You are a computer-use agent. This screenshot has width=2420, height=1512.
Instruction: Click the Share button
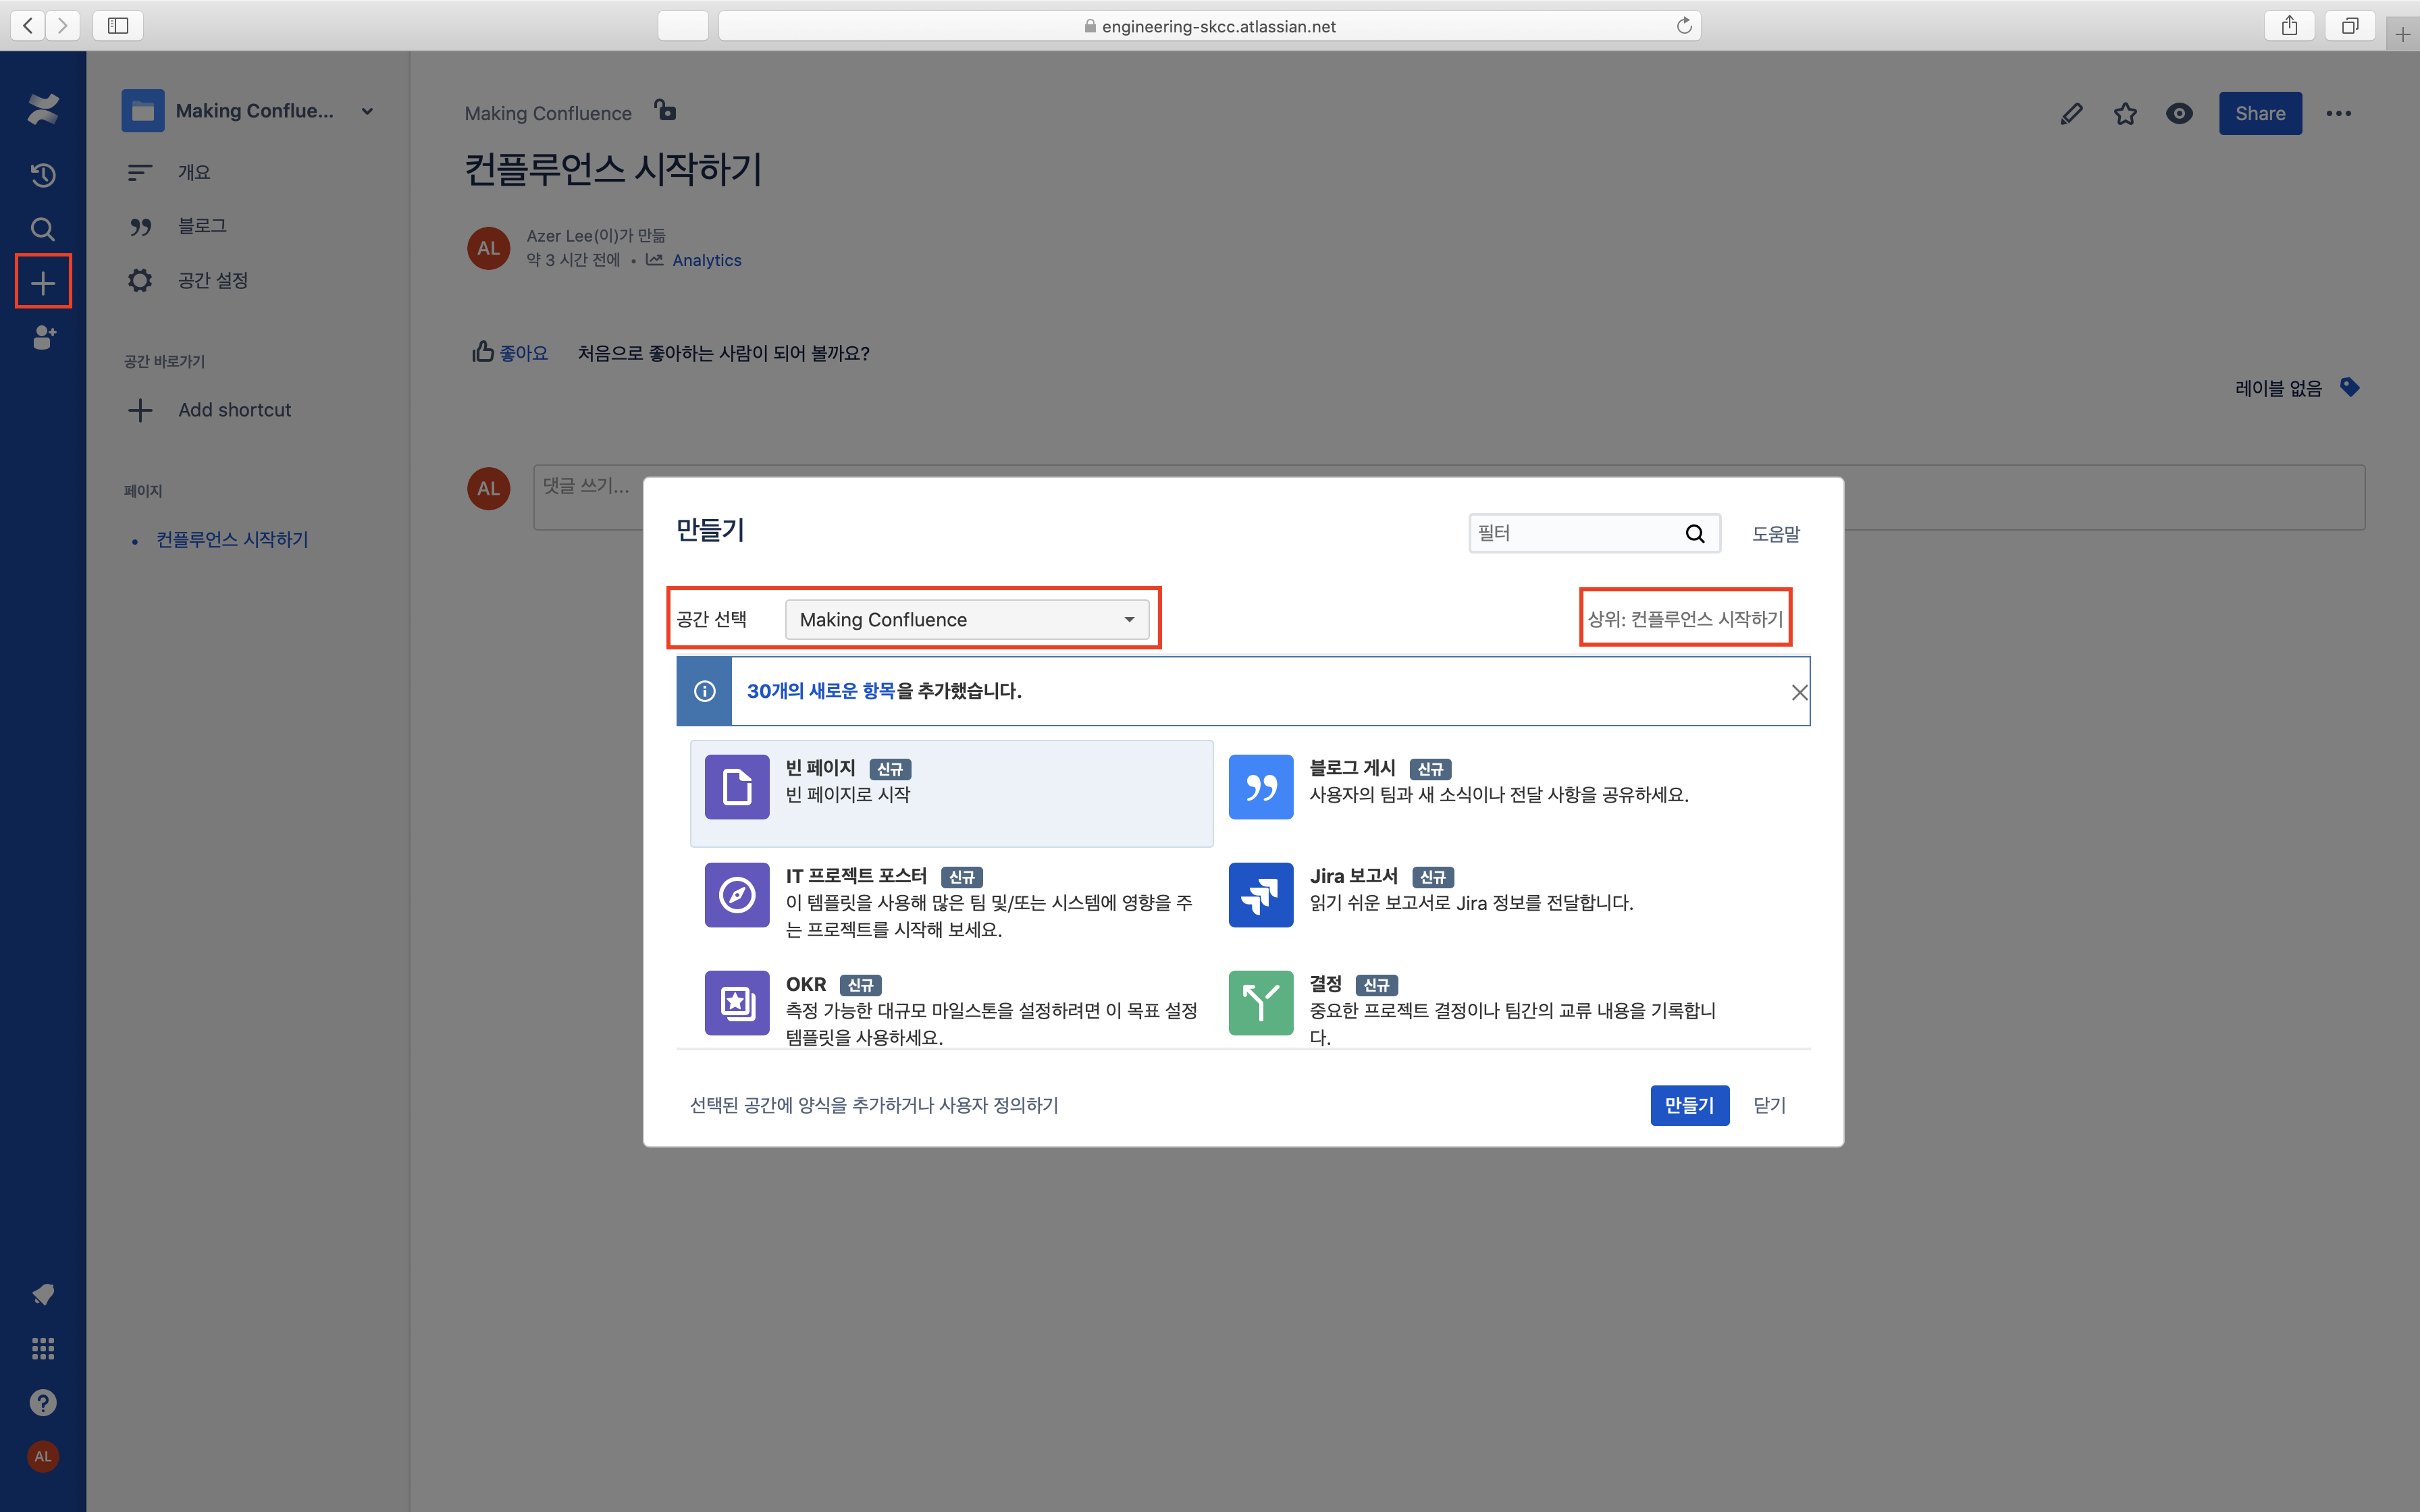click(x=2260, y=114)
